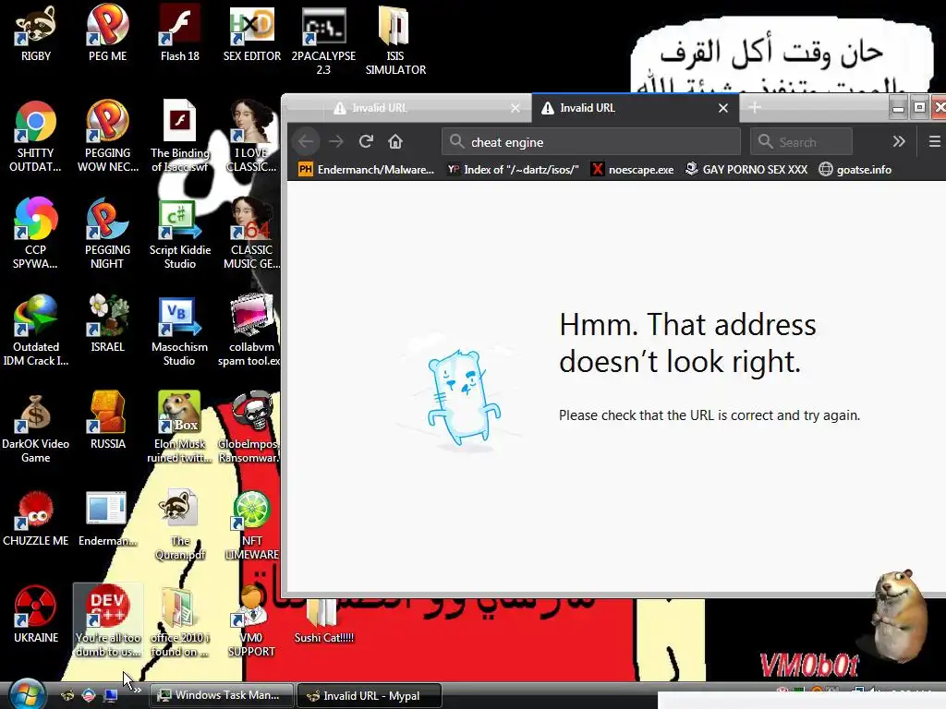Image resolution: width=946 pixels, height=709 pixels.
Task: Open the CCP SPYWA... shortcut
Action: point(36,234)
